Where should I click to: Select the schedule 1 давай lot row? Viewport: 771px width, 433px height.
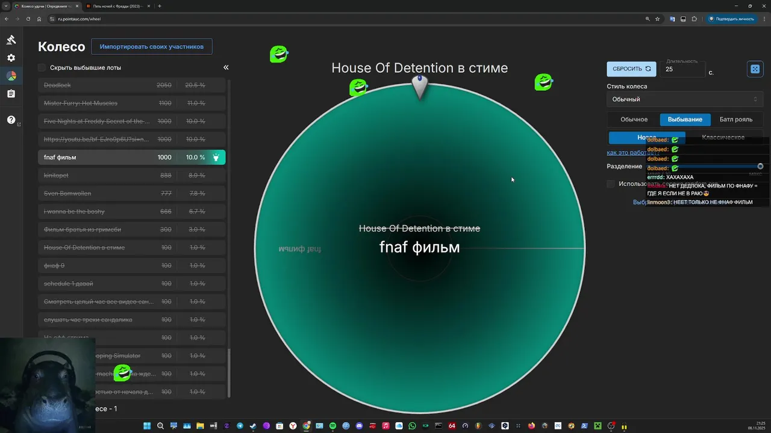131,284
